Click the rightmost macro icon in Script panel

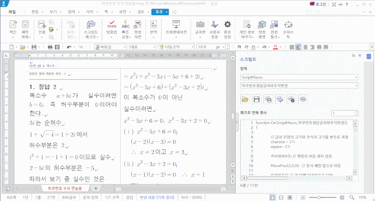click(303, 99)
